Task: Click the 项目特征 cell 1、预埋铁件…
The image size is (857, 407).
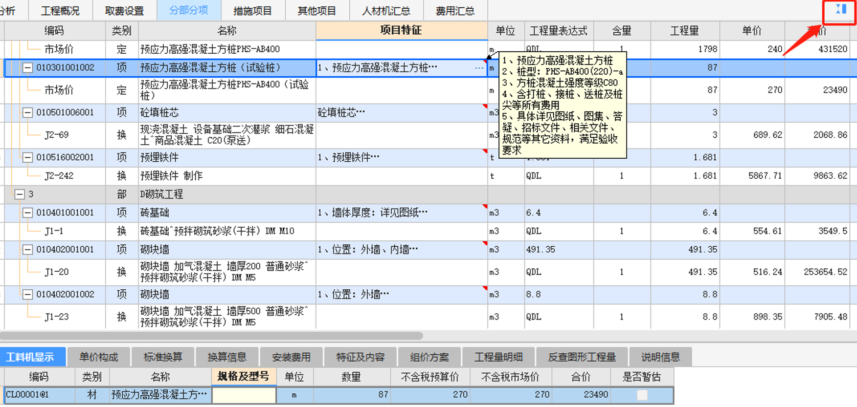Action: tap(402, 158)
